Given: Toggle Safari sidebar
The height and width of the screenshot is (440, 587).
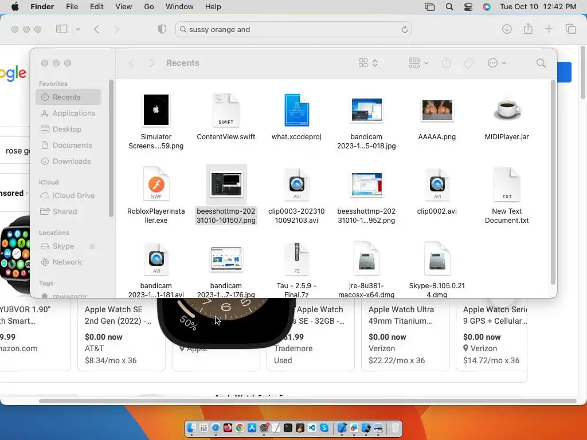Looking at the screenshot, I should (x=61, y=29).
